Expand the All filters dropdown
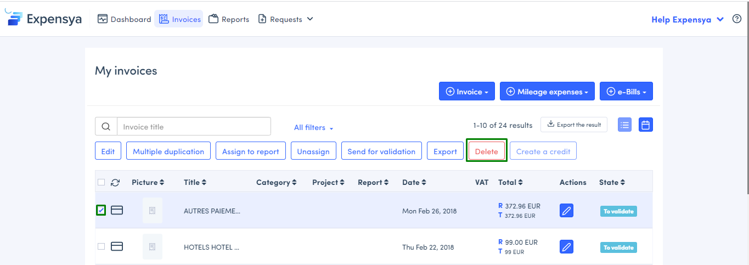Screen dimensions: 749x265 (313, 128)
